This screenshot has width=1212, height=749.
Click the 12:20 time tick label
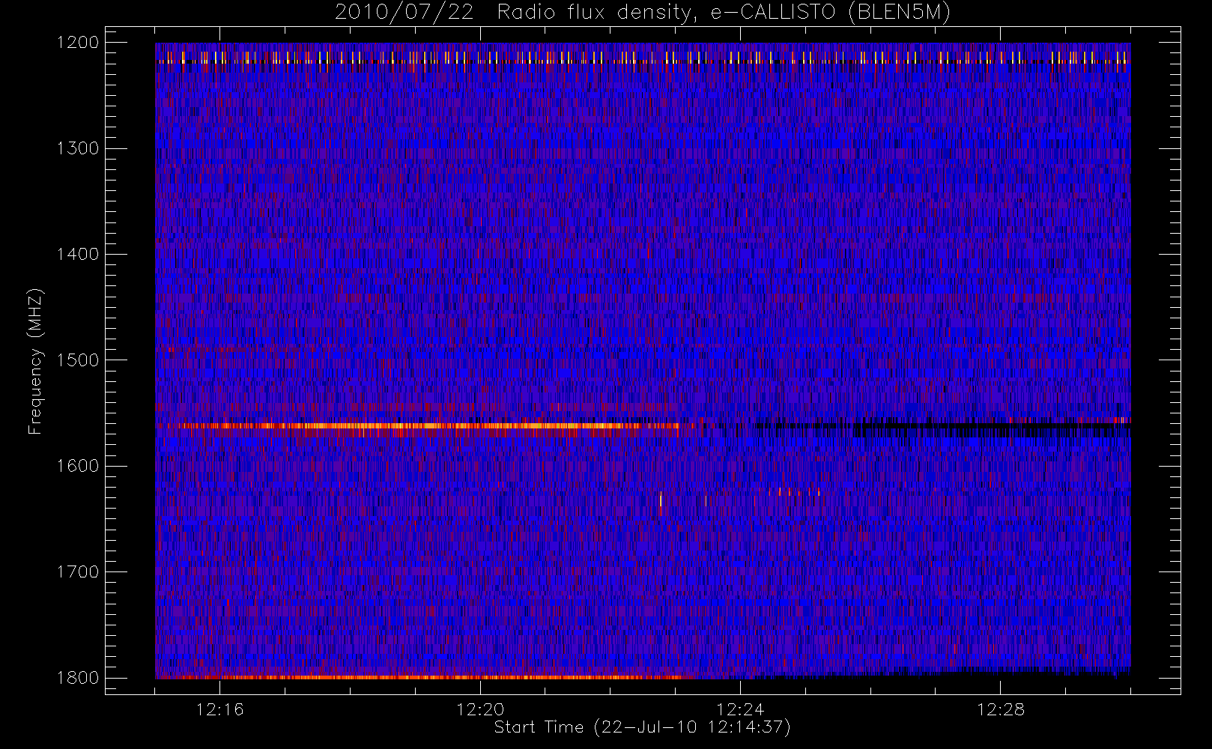click(x=479, y=709)
